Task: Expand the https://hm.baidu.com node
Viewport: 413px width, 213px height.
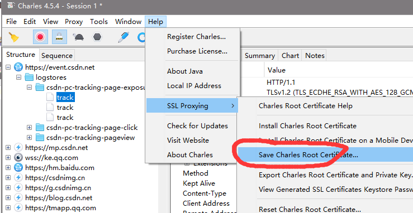Action: coord(8,168)
